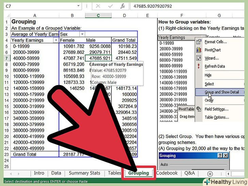Select the Grouping sheet tab
248x186 pixels.
coord(138,173)
